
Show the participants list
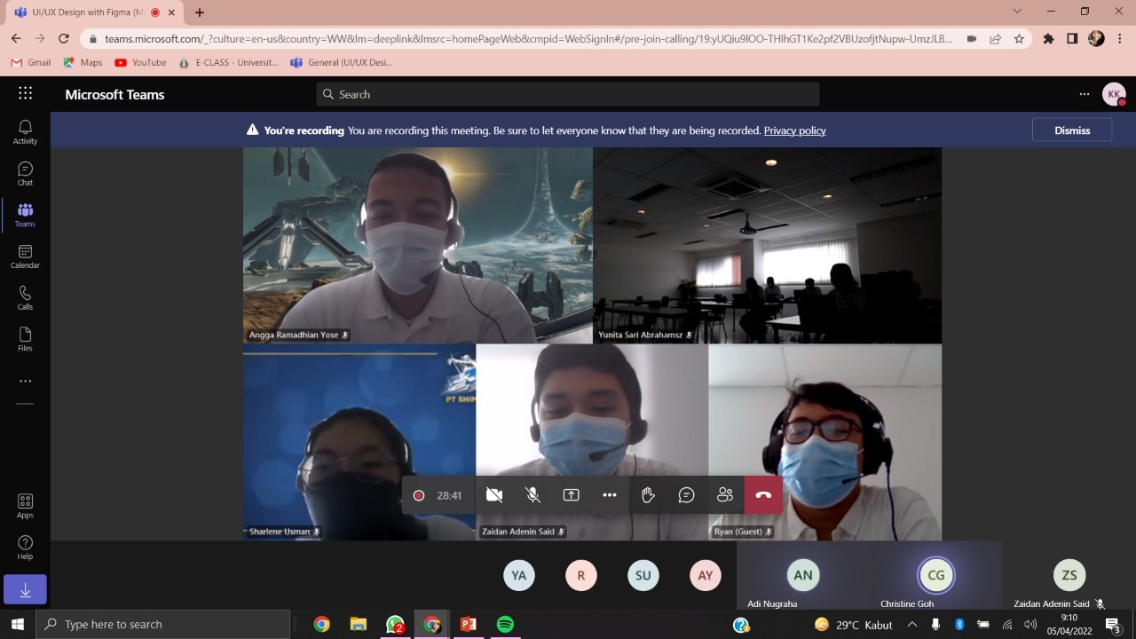pyautogui.click(x=725, y=495)
